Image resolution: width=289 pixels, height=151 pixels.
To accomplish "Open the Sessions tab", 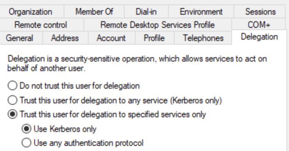I will pyautogui.click(x=260, y=12).
